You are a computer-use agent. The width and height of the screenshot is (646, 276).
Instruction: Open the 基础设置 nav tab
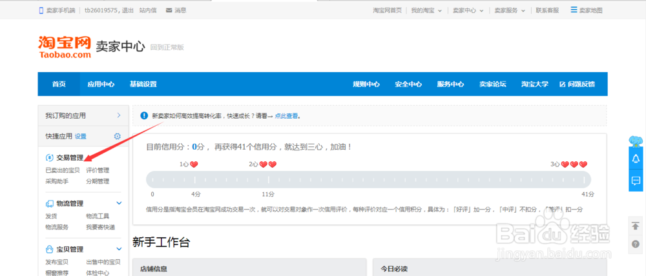coord(143,84)
